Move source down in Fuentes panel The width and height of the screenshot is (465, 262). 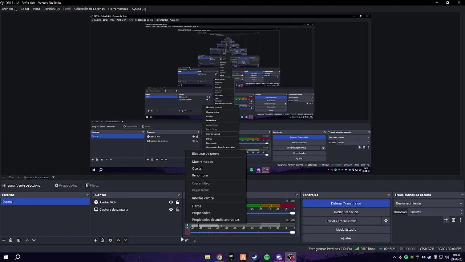125,240
